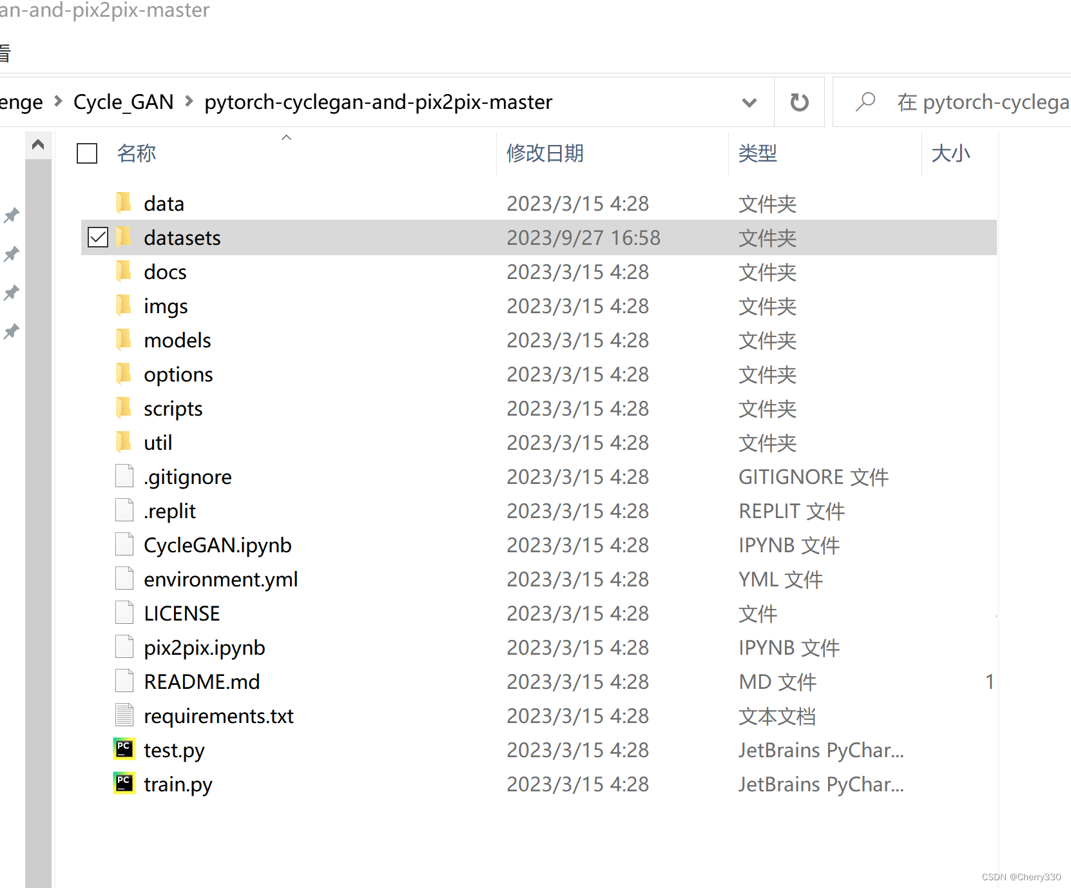Uncheck the datasets row checkbox
The width and height of the screenshot is (1071, 888).
point(98,237)
